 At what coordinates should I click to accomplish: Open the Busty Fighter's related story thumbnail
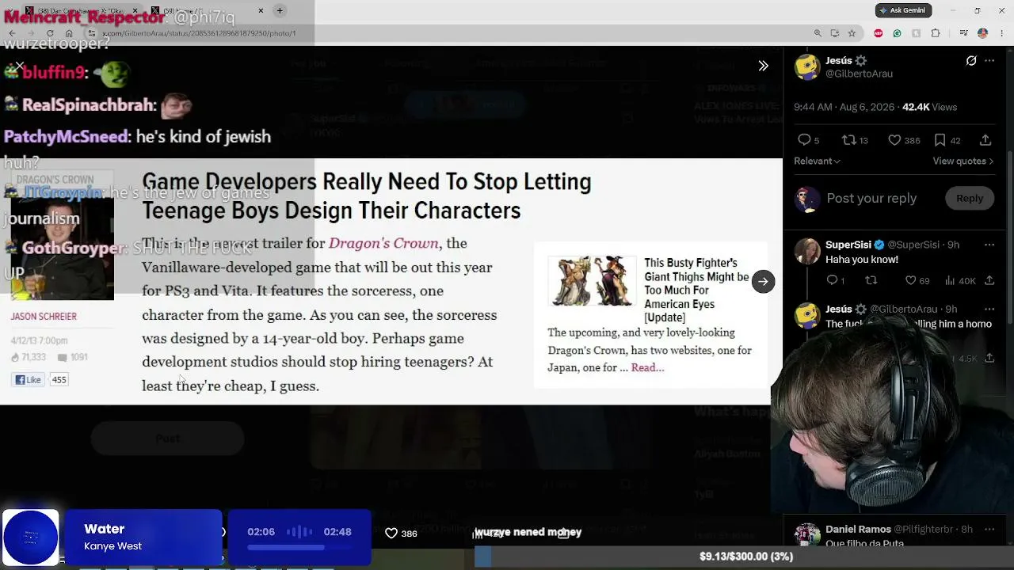point(592,280)
